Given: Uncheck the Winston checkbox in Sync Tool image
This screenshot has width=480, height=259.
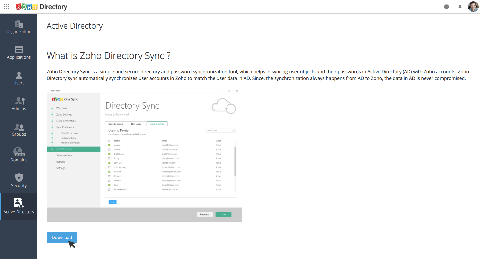Looking at the screenshot, I should coord(109,172).
